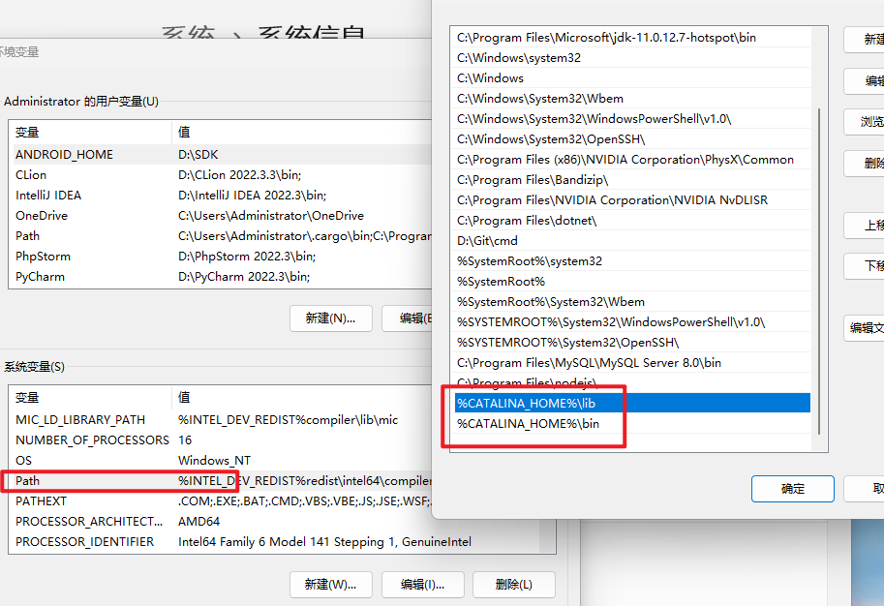Select the CLion user variable row
The width and height of the screenshot is (884, 606).
coord(31,175)
